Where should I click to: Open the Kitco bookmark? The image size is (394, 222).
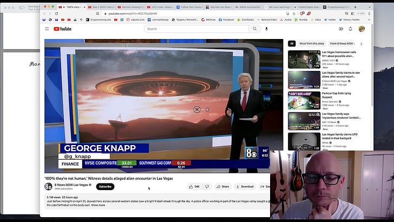(316, 19)
